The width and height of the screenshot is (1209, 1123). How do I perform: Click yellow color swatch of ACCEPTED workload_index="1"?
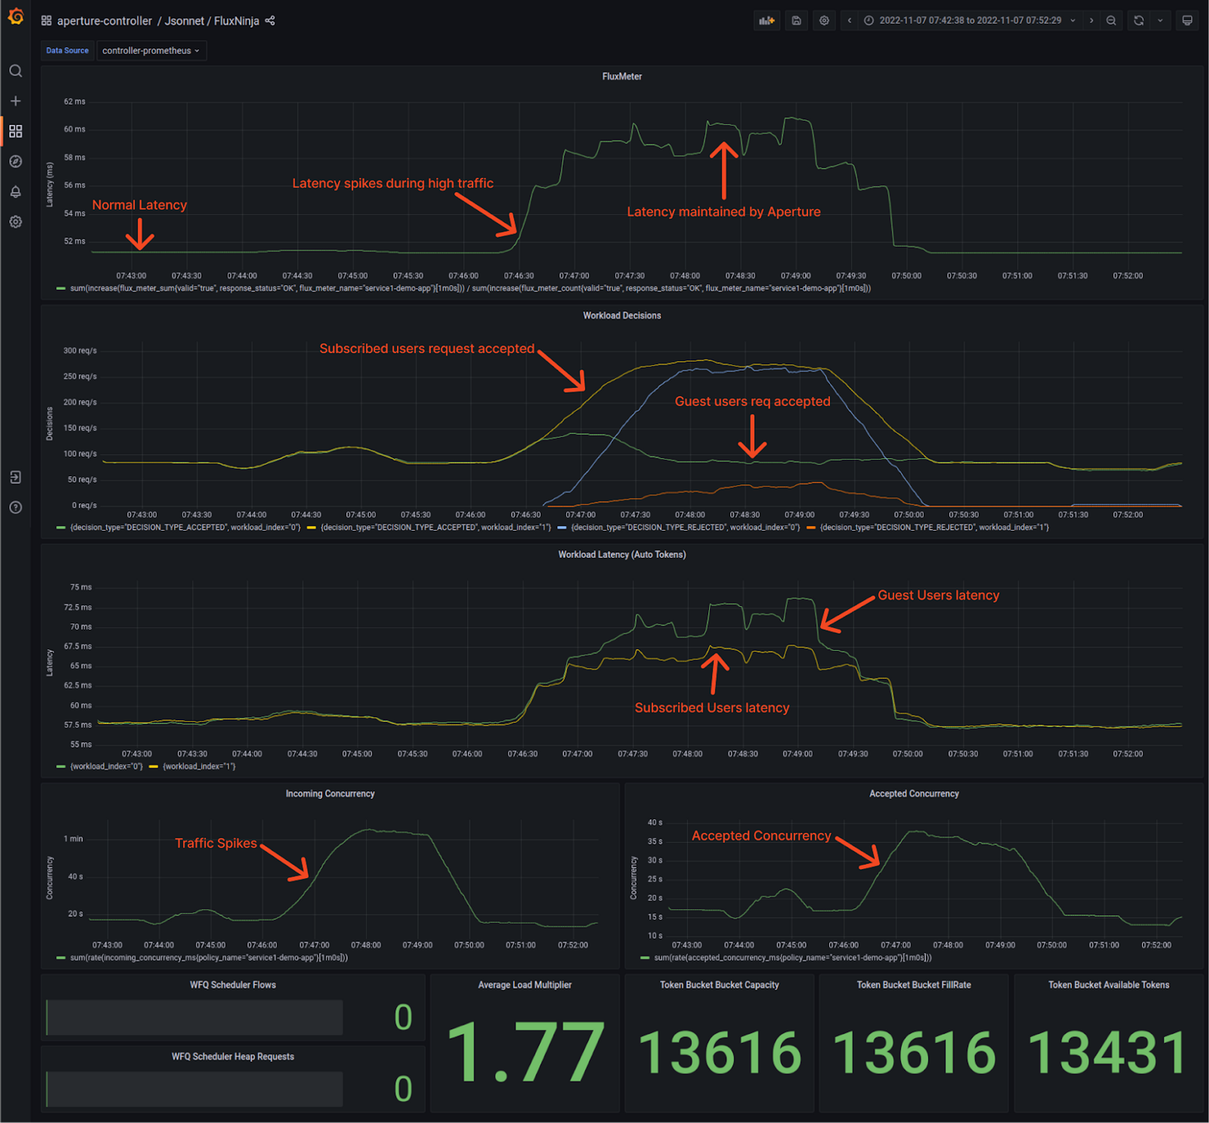pos(311,528)
